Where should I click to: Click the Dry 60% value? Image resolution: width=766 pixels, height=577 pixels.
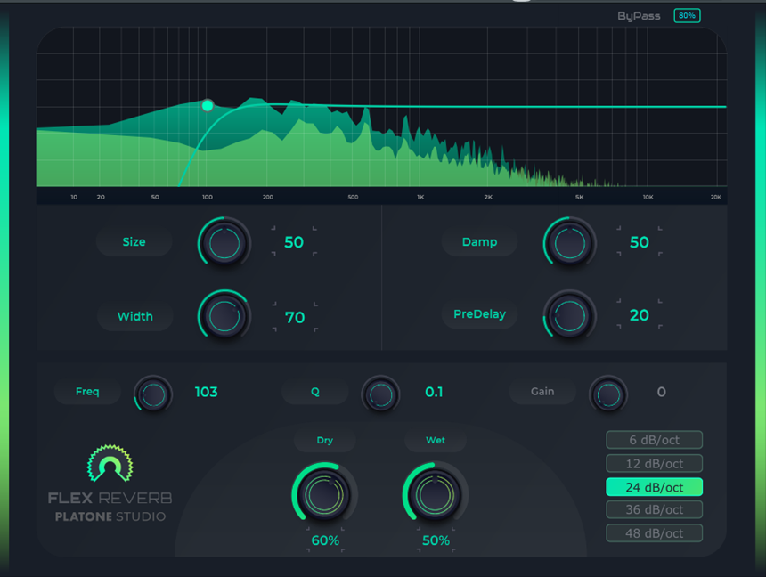point(325,540)
